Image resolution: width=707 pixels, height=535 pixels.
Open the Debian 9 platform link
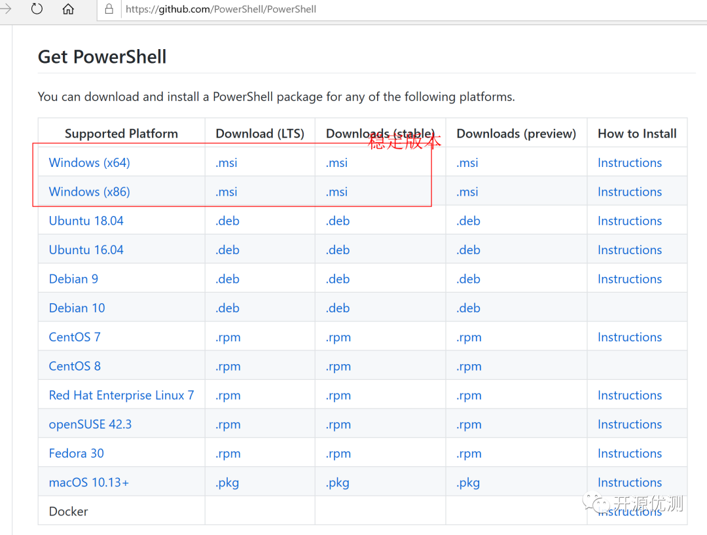click(x=73, y=279)
